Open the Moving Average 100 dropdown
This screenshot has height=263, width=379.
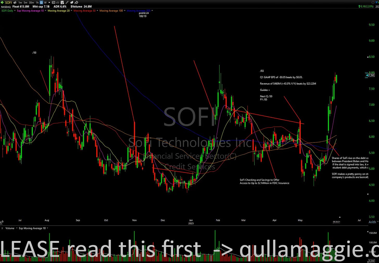point(125,11)
